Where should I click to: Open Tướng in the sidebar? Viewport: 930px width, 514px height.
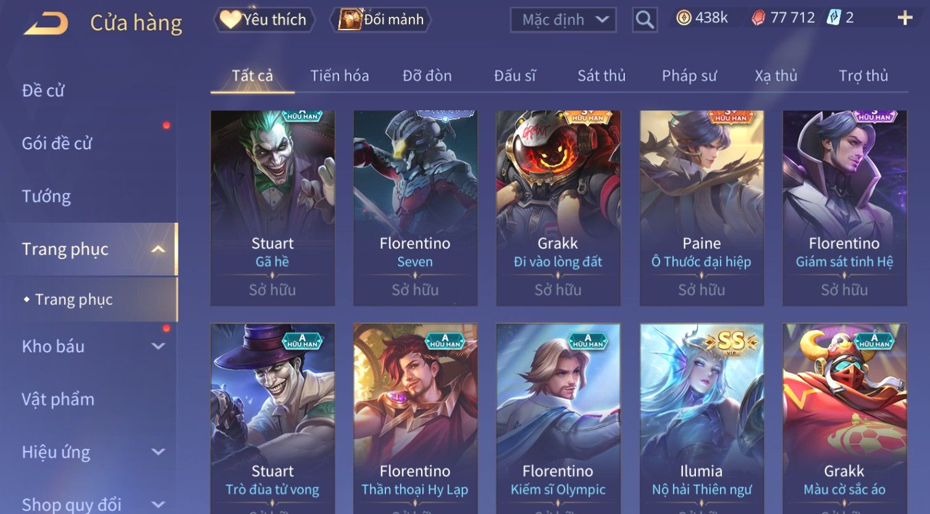click(46, 196)
